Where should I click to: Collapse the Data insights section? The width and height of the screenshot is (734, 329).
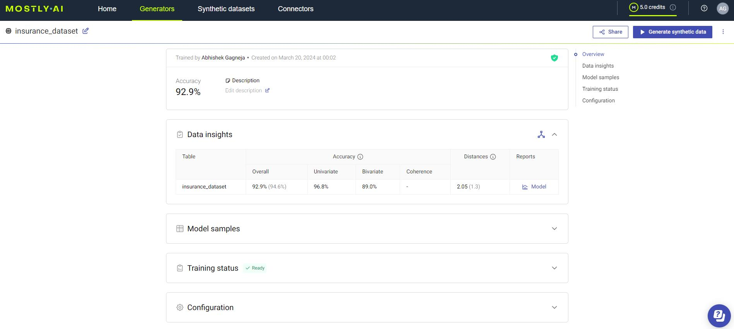coord(554,134)
